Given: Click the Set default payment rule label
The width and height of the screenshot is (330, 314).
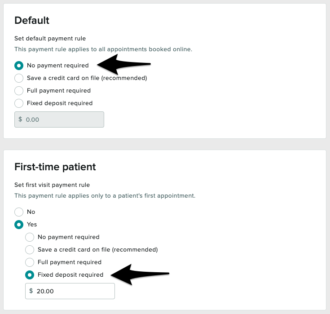Looking at the screenshot, I should click(x=50, y=39).
